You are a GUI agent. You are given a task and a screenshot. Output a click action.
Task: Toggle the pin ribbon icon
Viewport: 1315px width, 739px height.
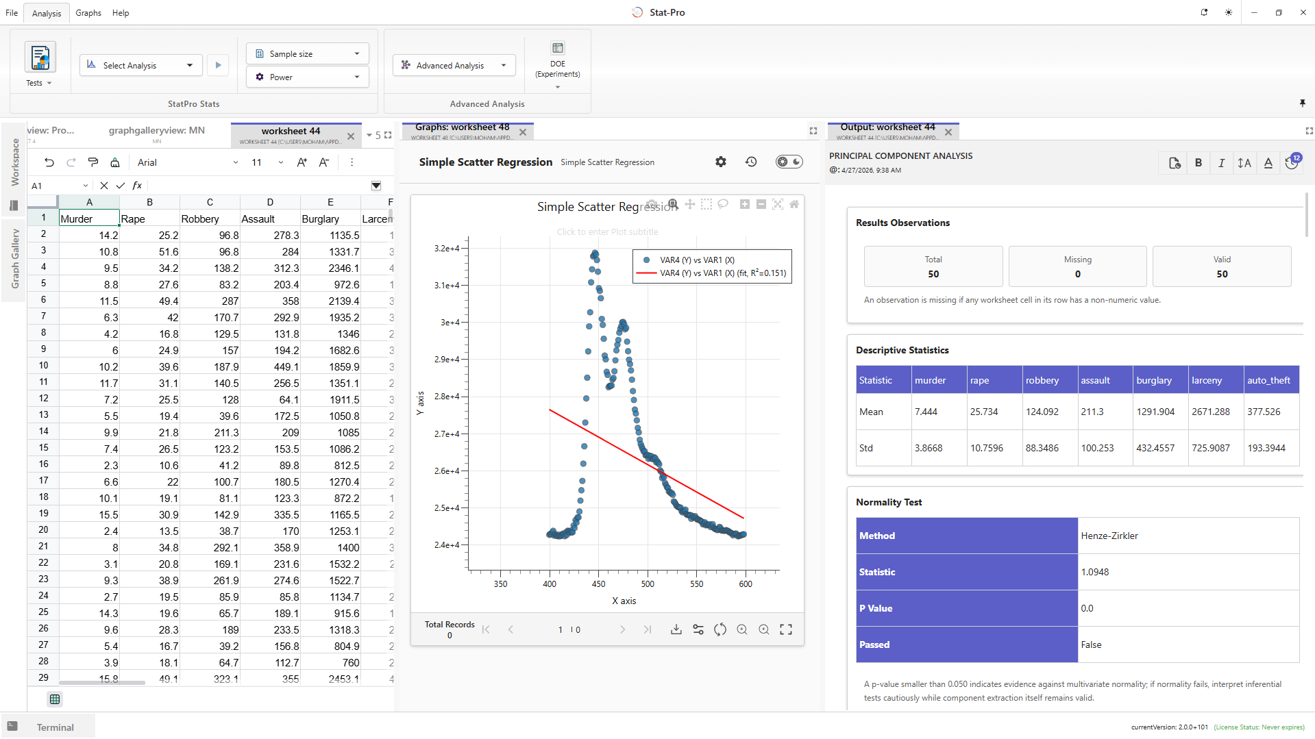pyautogui.click(x=1303, y=103)
